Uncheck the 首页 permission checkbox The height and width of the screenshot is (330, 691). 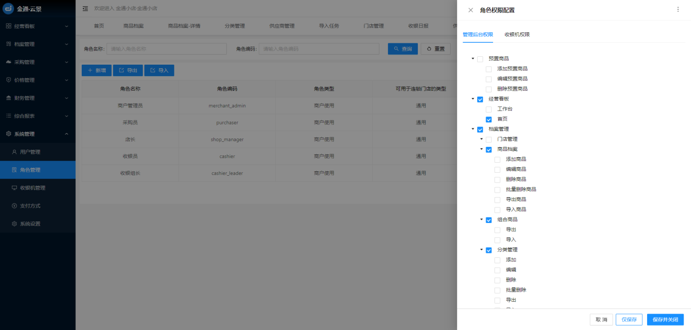tap(489, 119)
